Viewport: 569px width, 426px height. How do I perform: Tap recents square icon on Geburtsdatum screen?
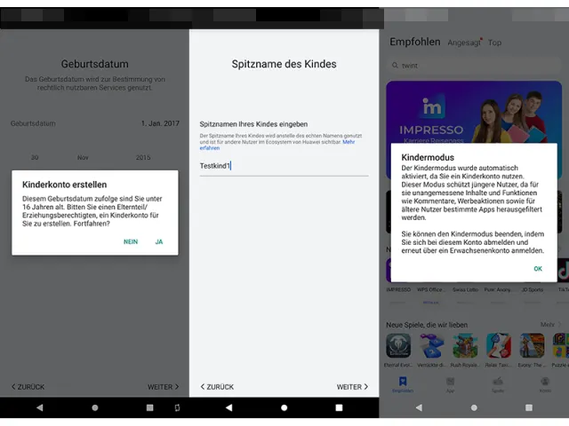(x=149, y=407)
